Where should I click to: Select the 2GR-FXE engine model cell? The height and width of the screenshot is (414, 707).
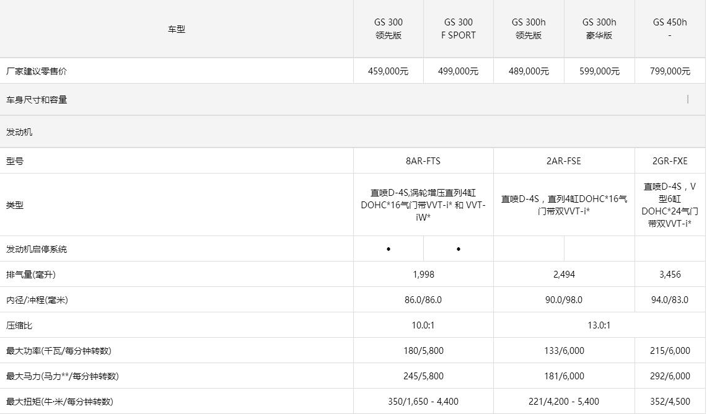click(x=670, y=161)
